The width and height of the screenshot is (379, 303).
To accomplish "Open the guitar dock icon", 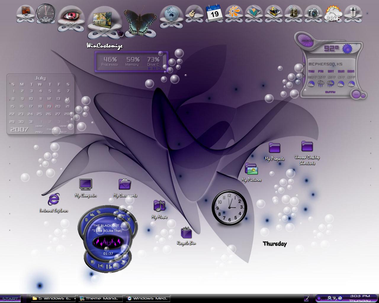I will pyautogui.click(x=195, y=14).
